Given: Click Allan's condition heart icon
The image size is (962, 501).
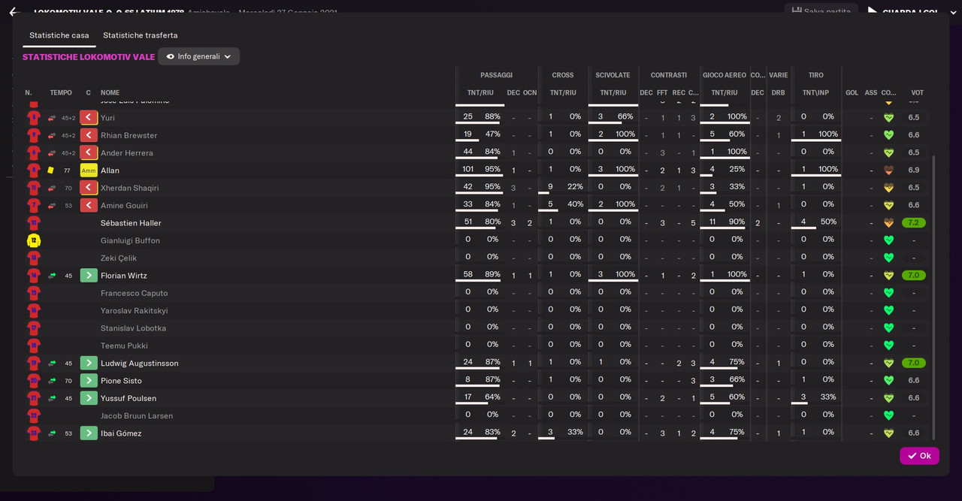Looking at the screenshot, I should tap(888, 171).
